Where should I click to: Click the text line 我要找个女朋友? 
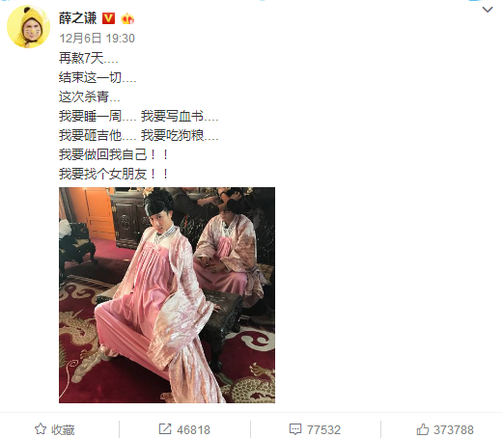pos(114,174)
